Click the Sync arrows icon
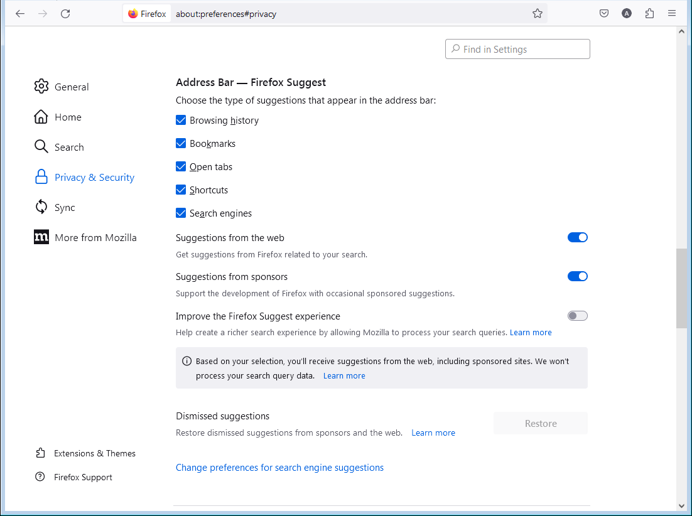Viewport: 692px width, 516px height. click(41, 207)
